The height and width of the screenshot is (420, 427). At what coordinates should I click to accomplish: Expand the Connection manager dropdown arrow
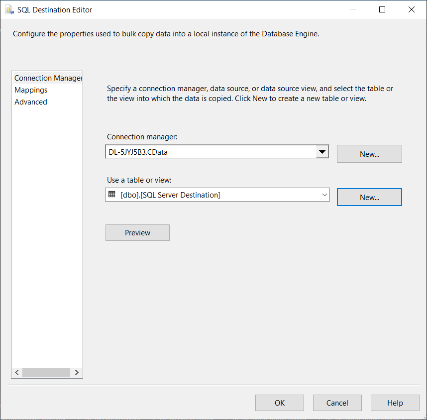(322, 152)
